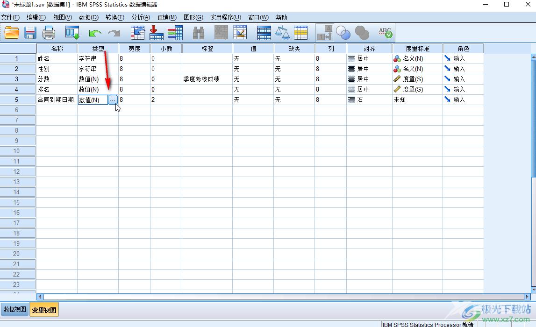
Task: Click the Open data document folder icon
Action: [x=12, y=33]
